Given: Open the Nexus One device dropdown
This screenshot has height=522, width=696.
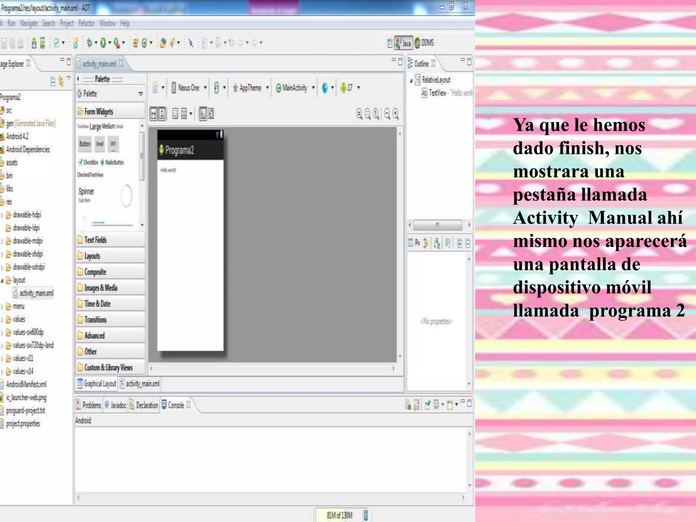Looking at the screenshot, I should 189,88.
